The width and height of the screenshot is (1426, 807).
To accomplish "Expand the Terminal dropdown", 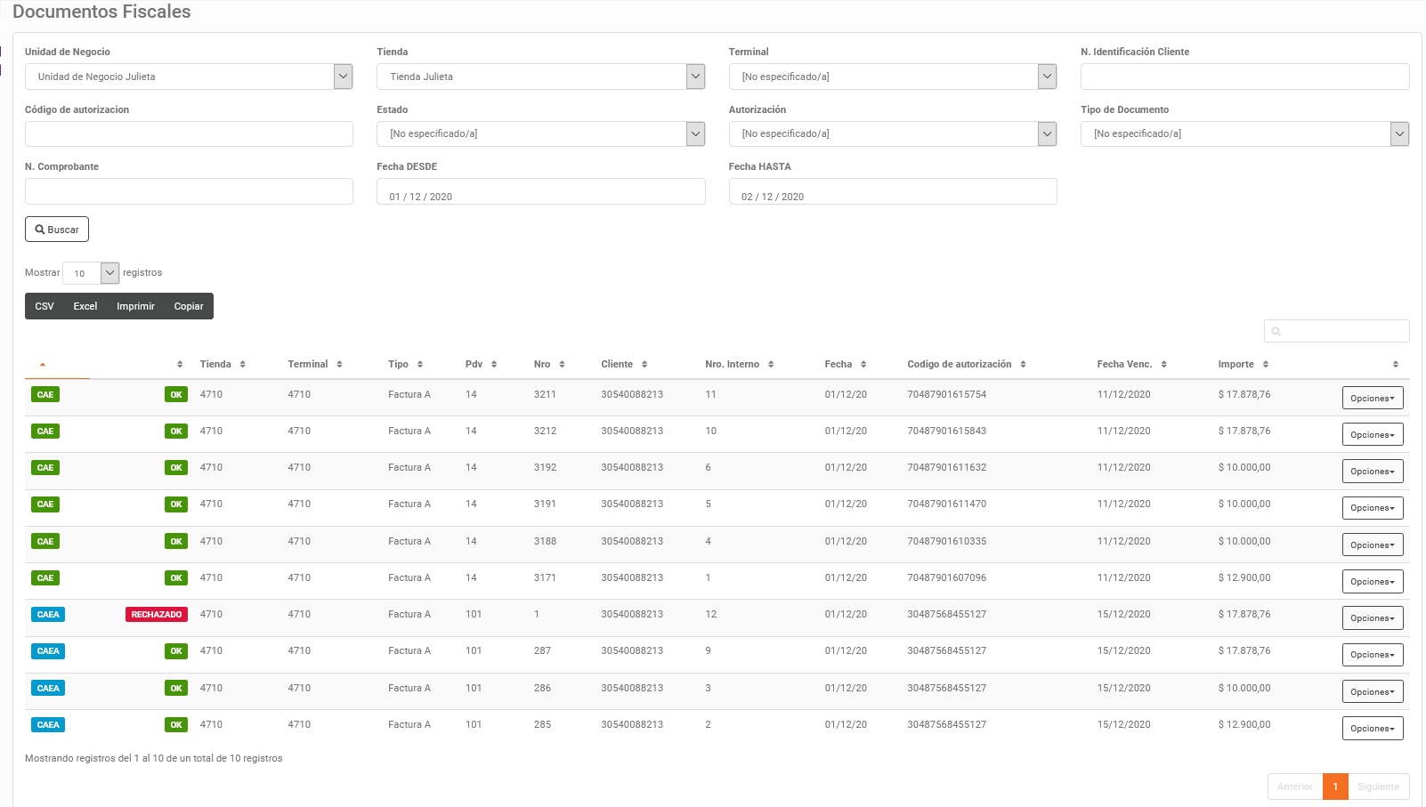I will click(x=893, y=77).
